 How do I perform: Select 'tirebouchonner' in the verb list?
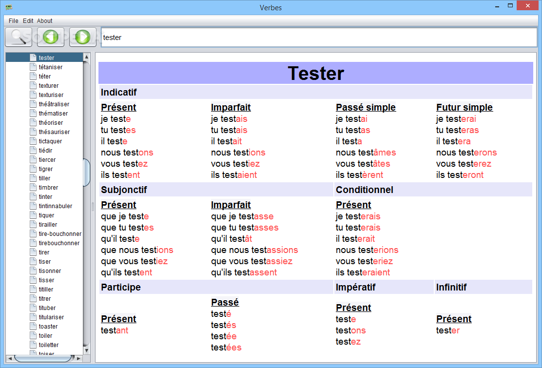pyautogui.click(x=59, y=243)
